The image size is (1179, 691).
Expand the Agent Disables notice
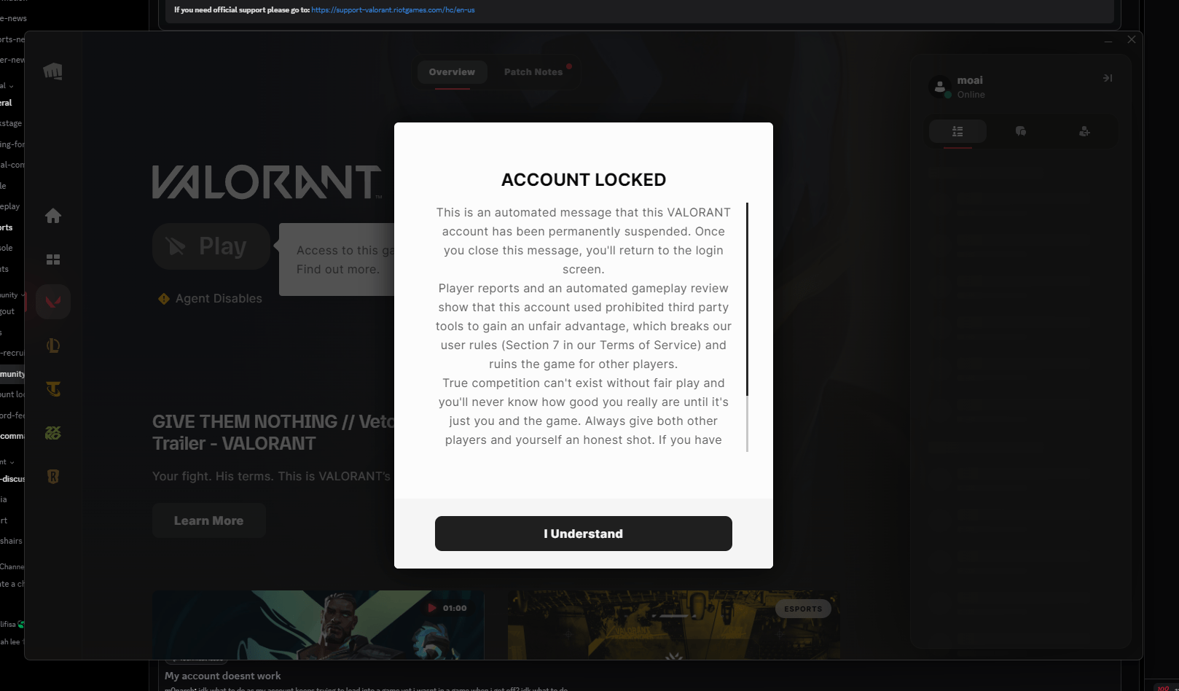tap(210, 298)
